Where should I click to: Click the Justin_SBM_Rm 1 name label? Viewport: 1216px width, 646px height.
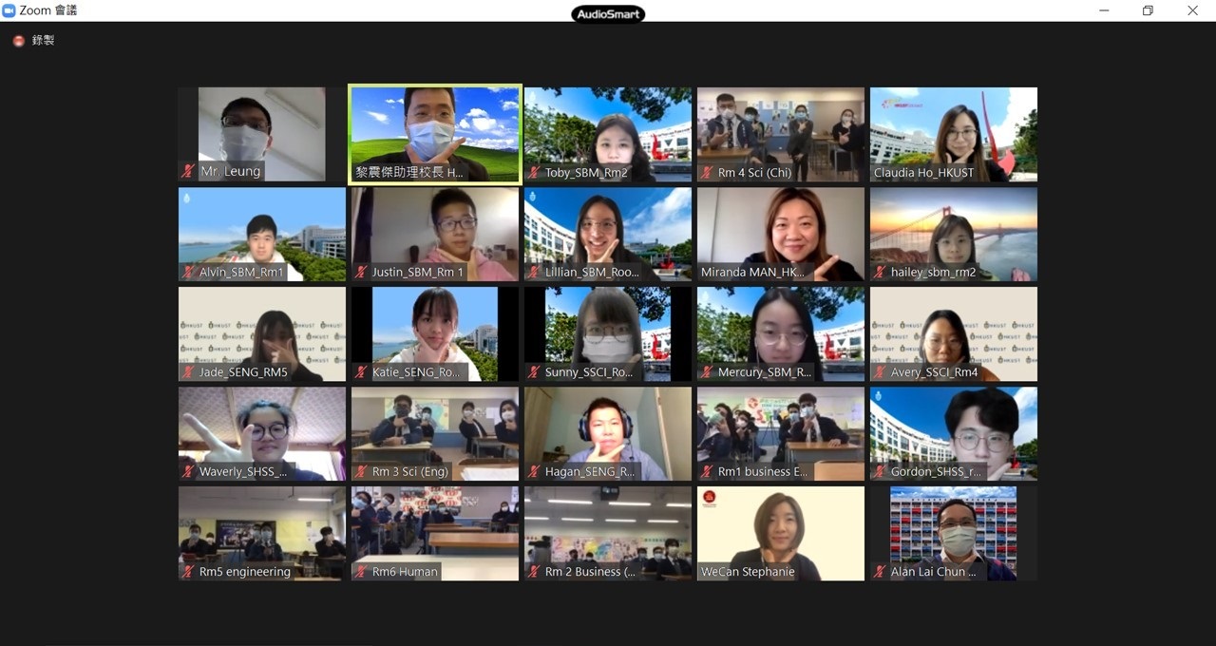tap(418, 273)
